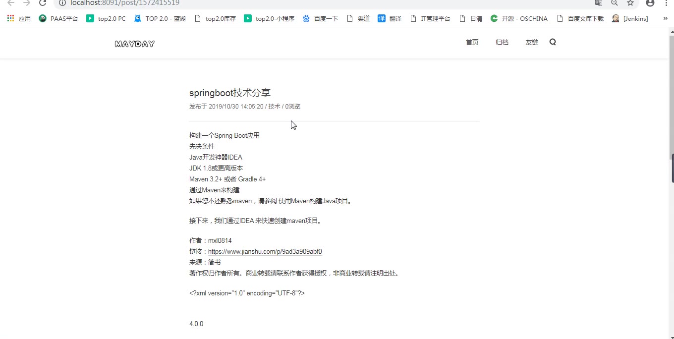Click the line 构建一个Spring Boot应用
The height and width of the screenshot is (339, 674).
(225, 135)
